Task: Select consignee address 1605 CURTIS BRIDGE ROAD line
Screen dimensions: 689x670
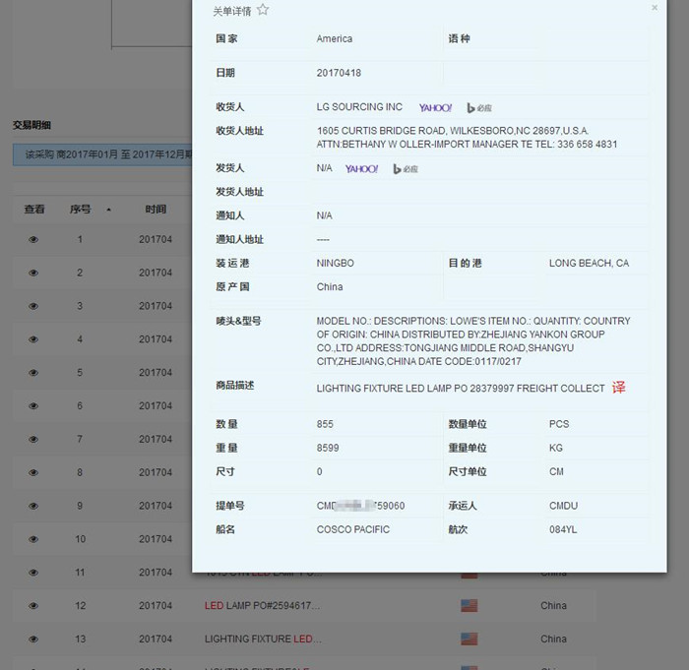Action: tap(453, 131)
